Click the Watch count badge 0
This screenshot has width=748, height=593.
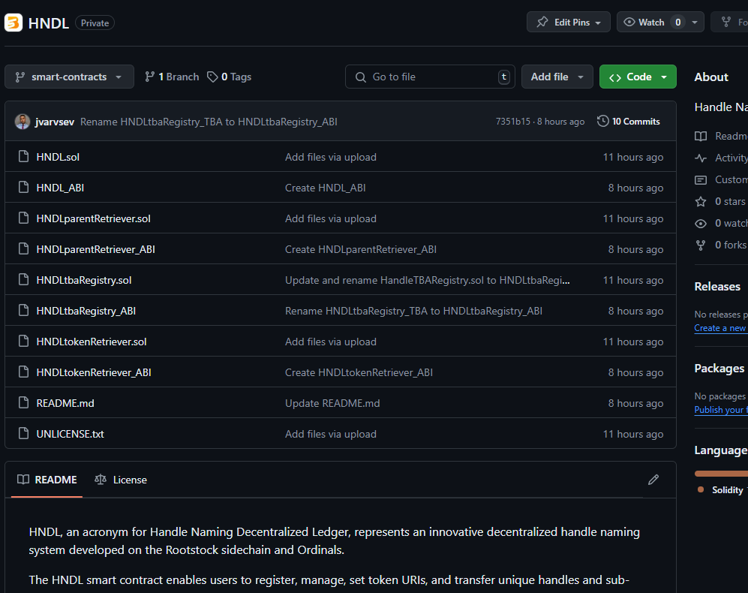click(x=678, y=22)
